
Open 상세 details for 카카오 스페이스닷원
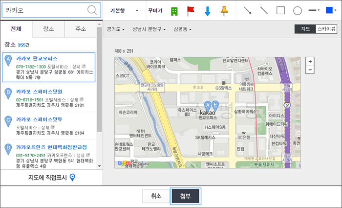76,100
